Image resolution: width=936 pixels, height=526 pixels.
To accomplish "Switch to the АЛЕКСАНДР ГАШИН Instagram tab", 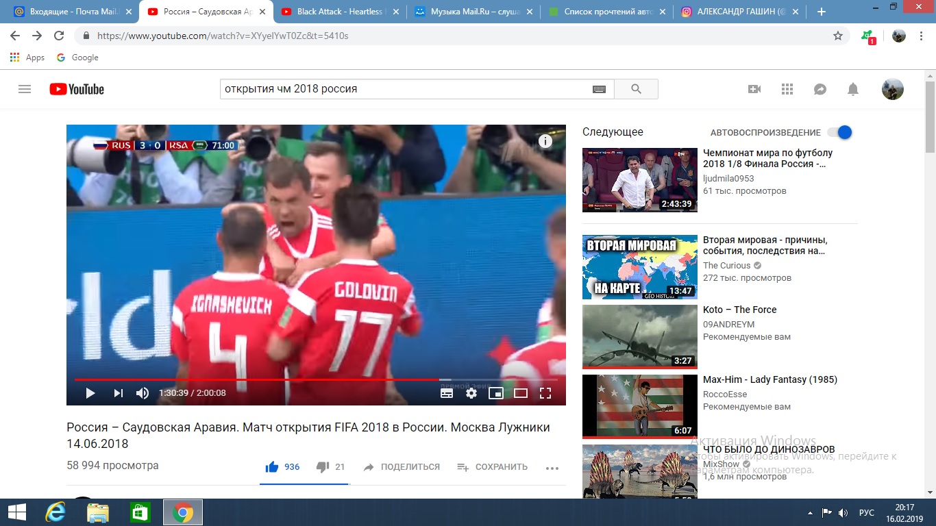I will [x=740, y=12].
